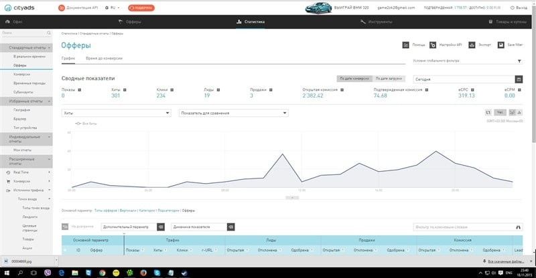Open the calendar icon next to Сегодня

[x=519, y=79]
